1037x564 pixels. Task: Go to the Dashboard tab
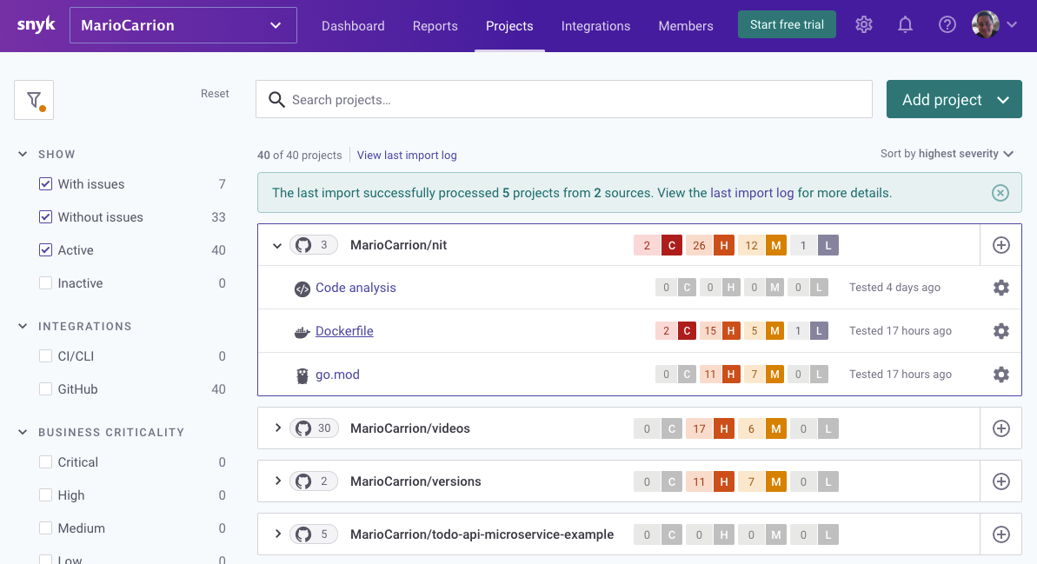353,26
